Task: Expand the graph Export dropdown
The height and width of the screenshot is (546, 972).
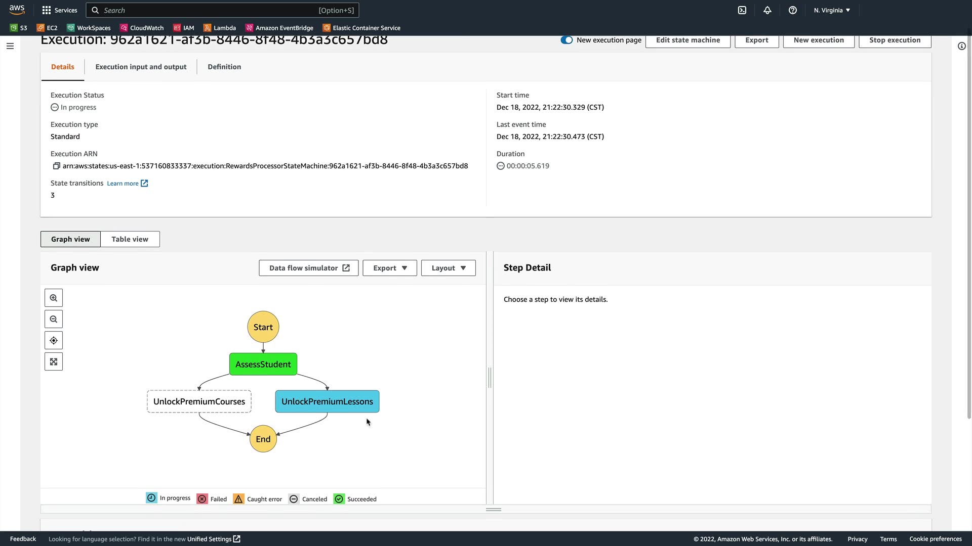Action: coord(390,268)
